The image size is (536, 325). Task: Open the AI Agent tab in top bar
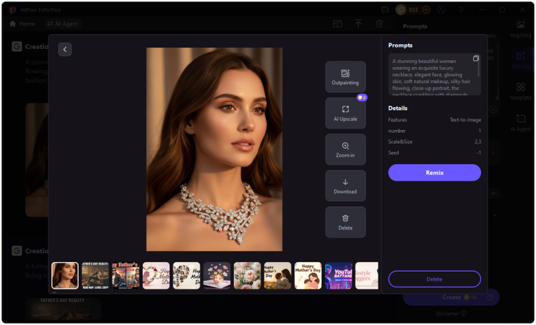tap(63, 24)
